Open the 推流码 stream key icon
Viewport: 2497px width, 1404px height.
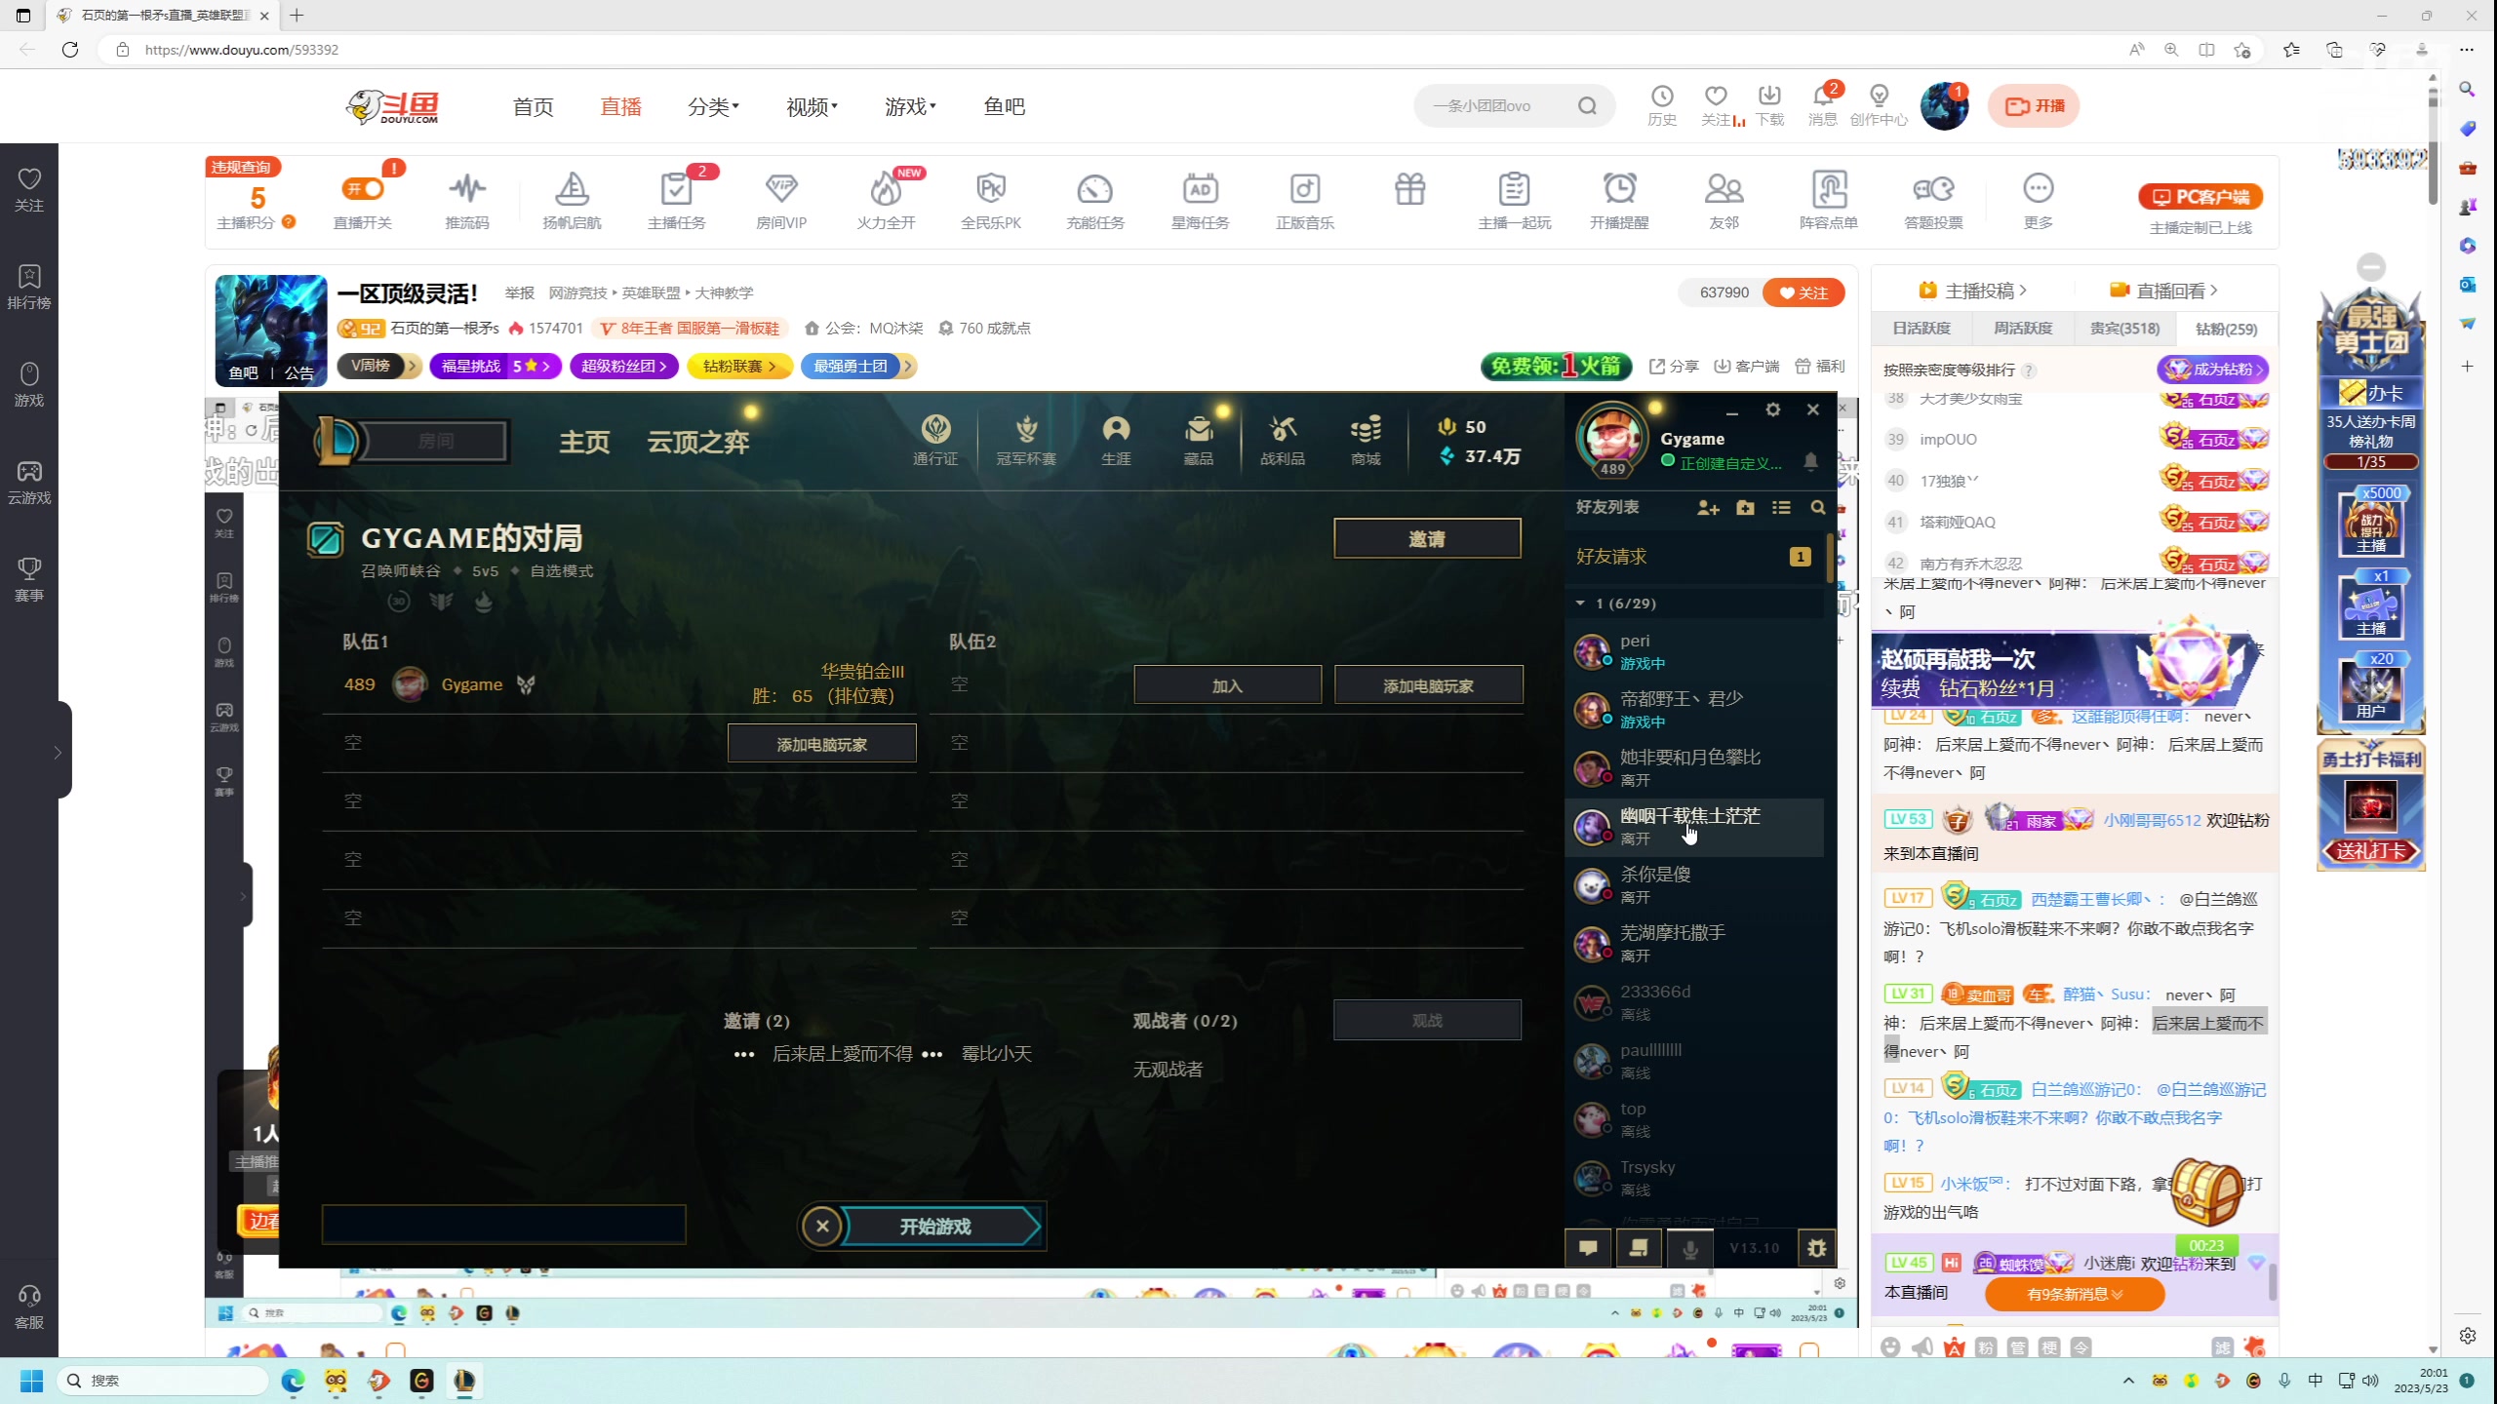(467, 201)
